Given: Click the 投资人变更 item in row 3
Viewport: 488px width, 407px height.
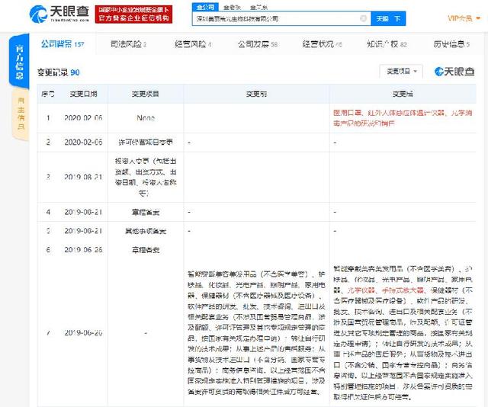Looking at the screenshot, I should pos(145,177).
